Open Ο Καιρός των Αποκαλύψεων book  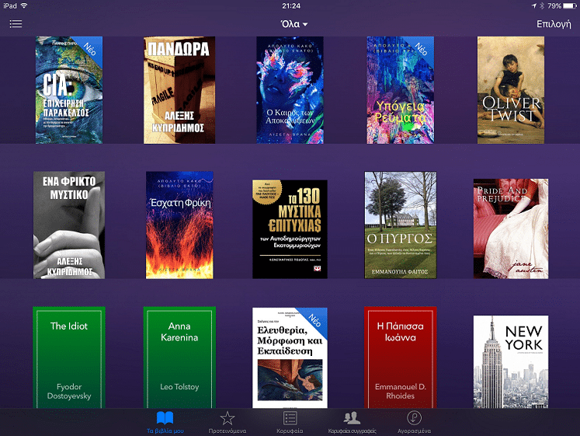tap(290, 90)
